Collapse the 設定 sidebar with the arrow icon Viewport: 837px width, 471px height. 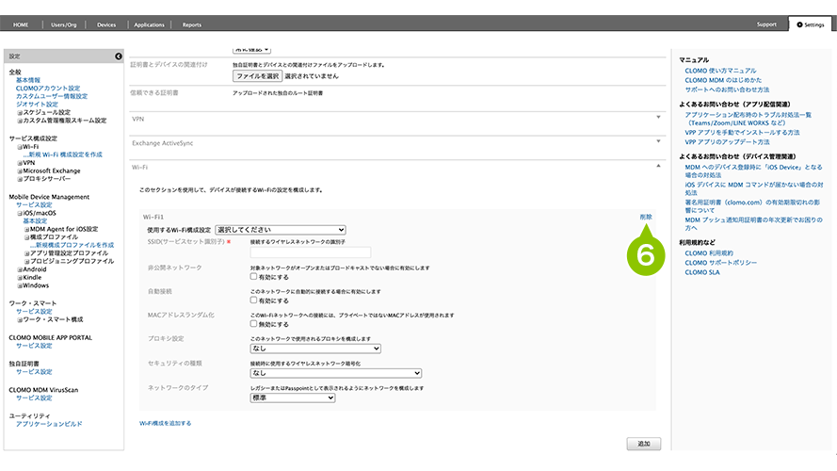click(x=119, y=57)
